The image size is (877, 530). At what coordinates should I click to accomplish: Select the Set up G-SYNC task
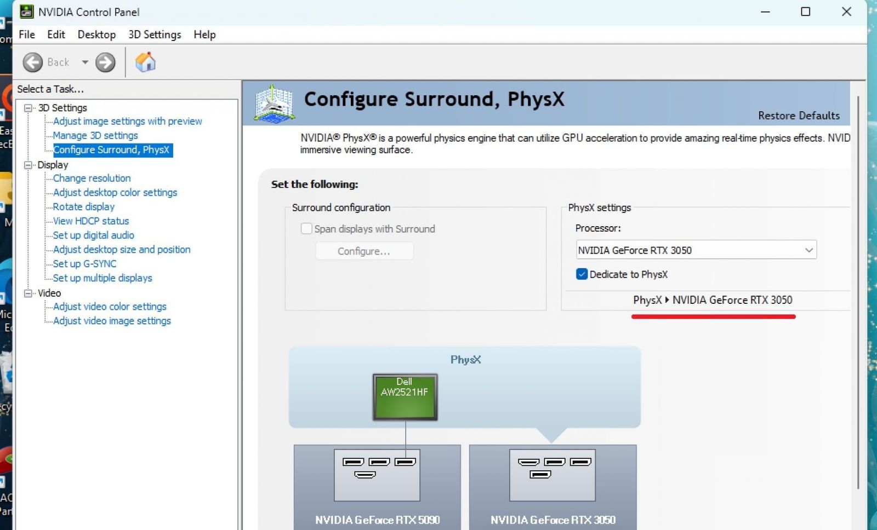[x=84, y=263]
